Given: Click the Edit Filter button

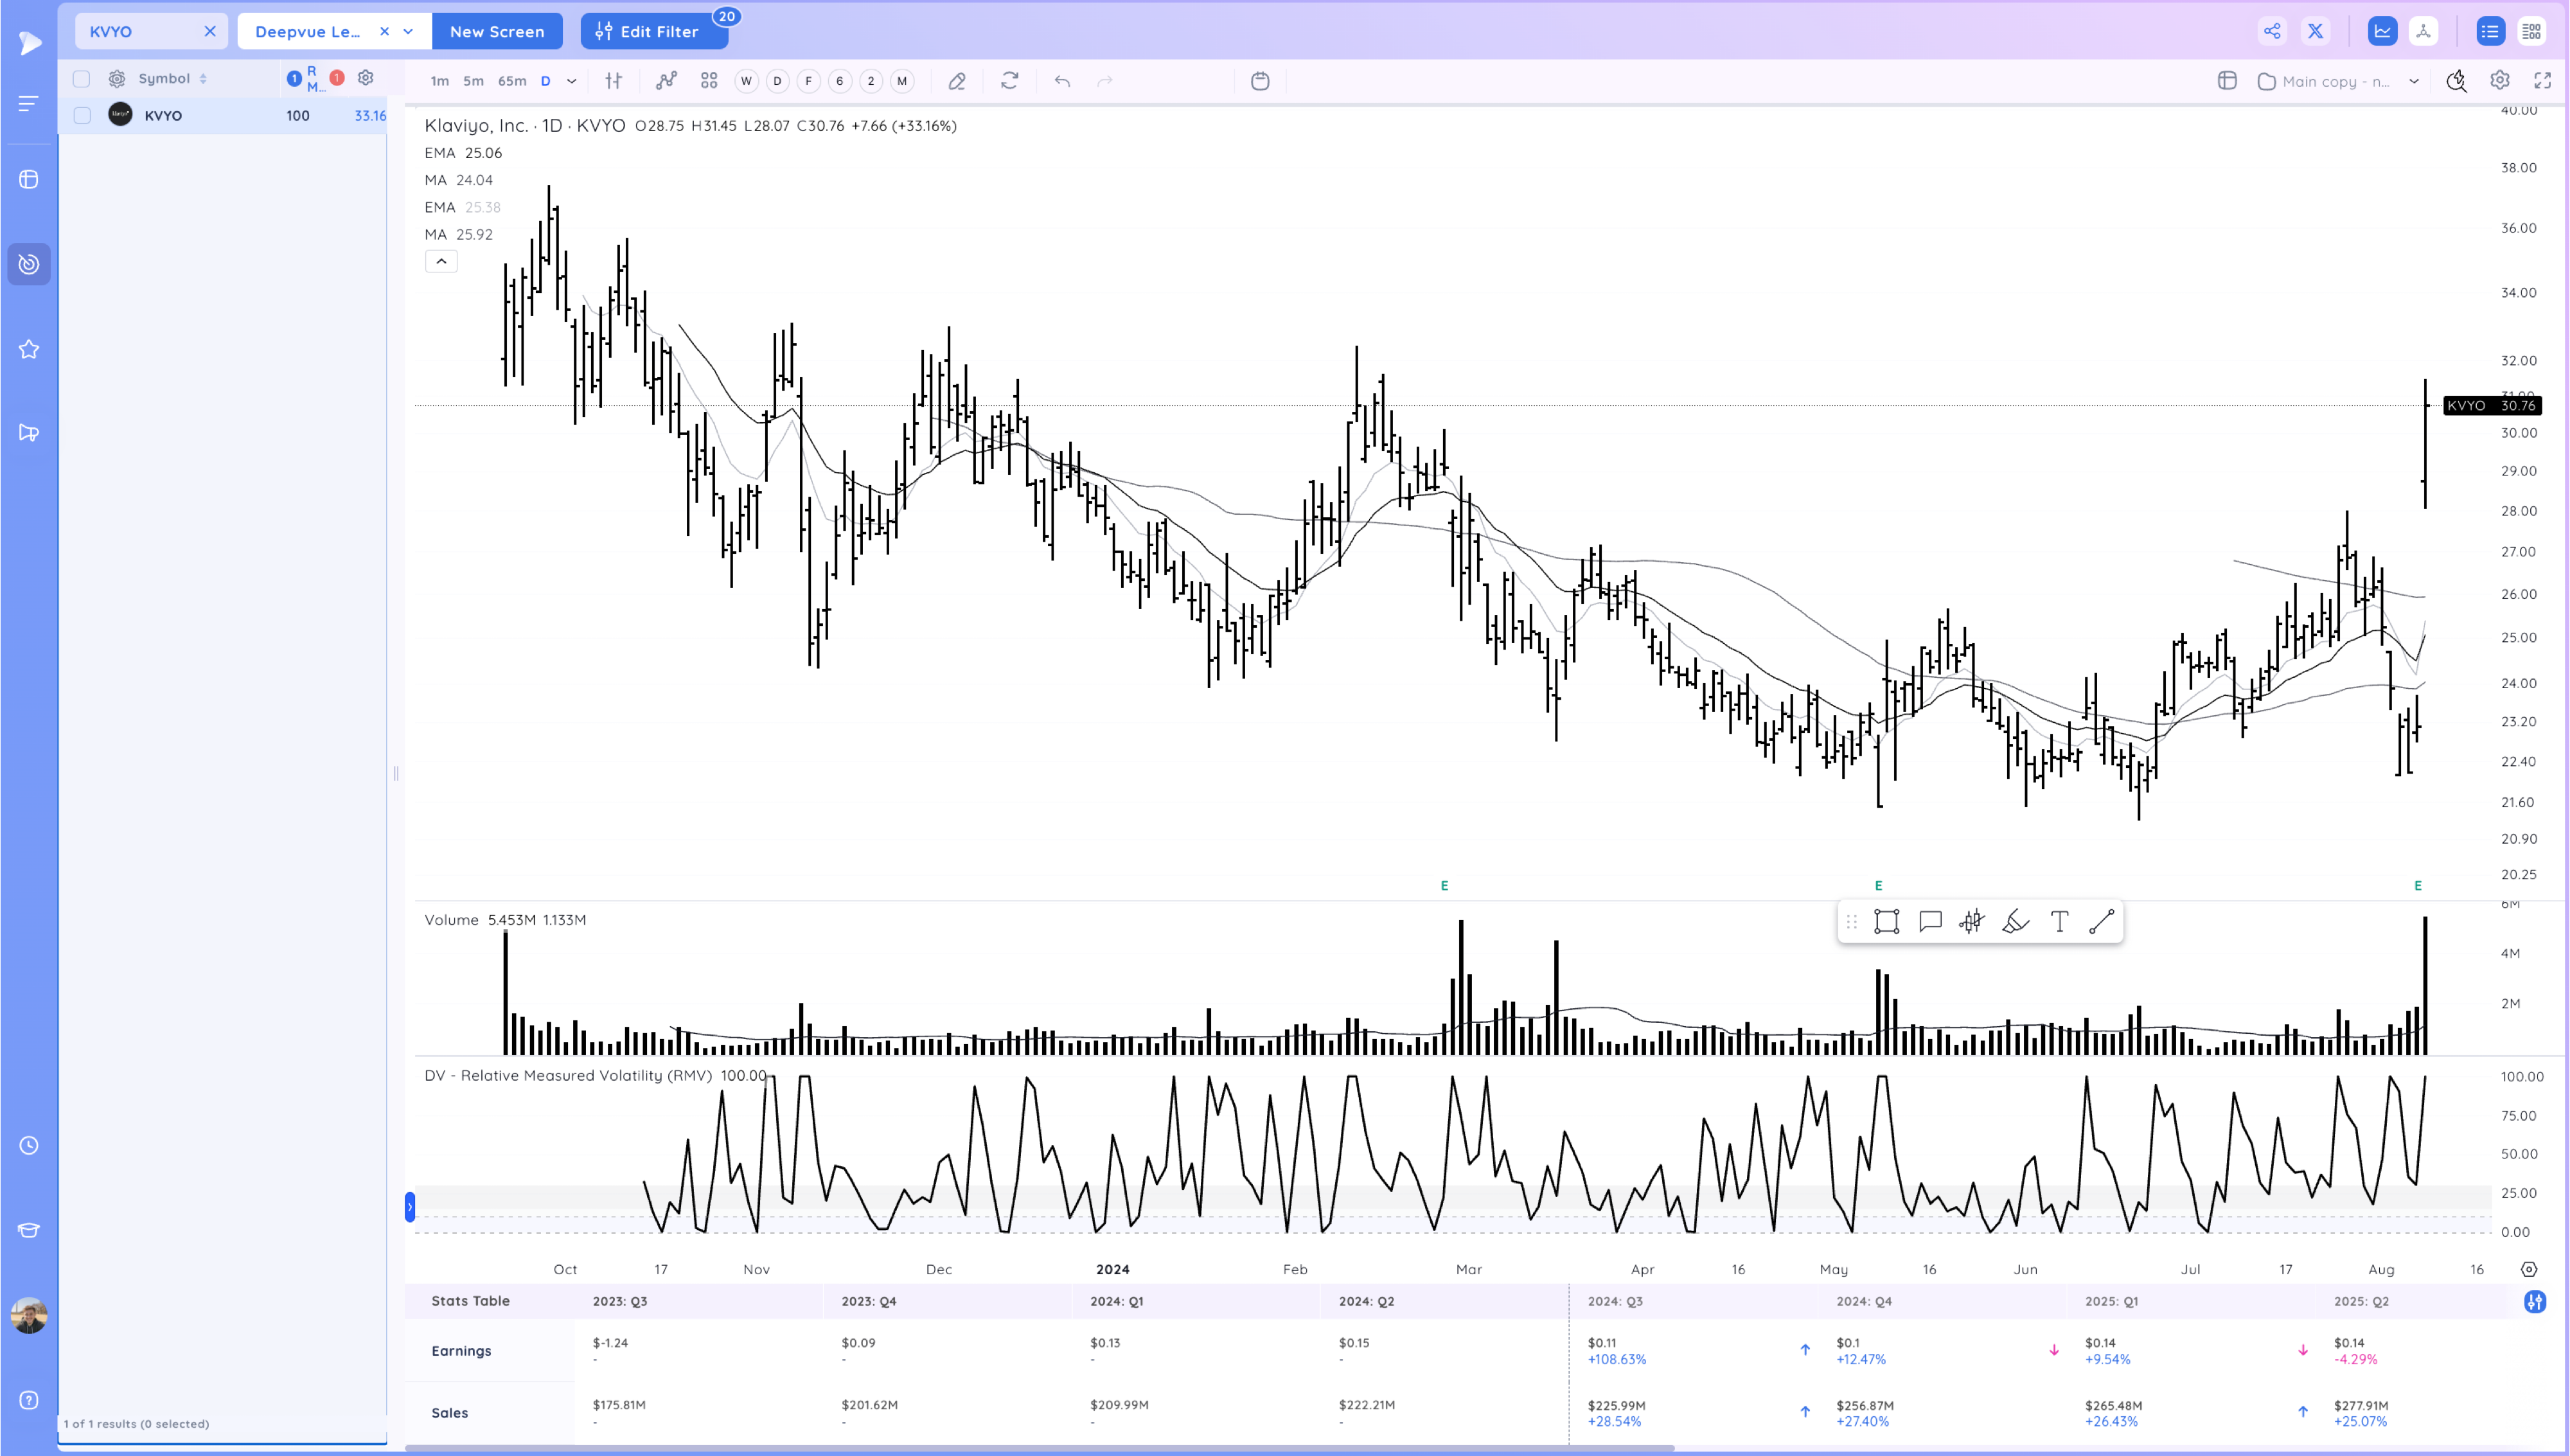Looking at the screenshot, I should pos(648,31).
